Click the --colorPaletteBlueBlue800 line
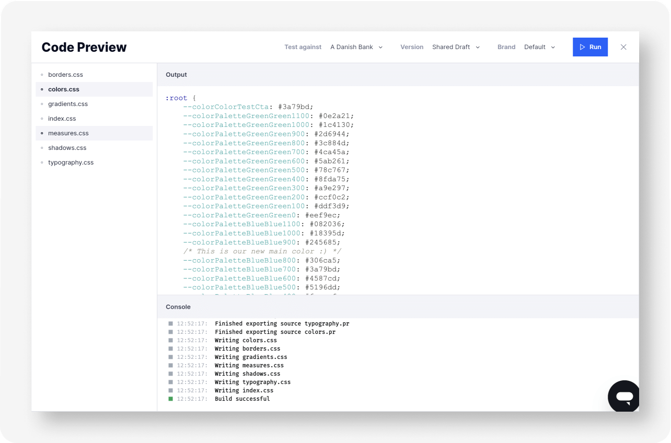The image size is (671, 443). click(262, 260)
